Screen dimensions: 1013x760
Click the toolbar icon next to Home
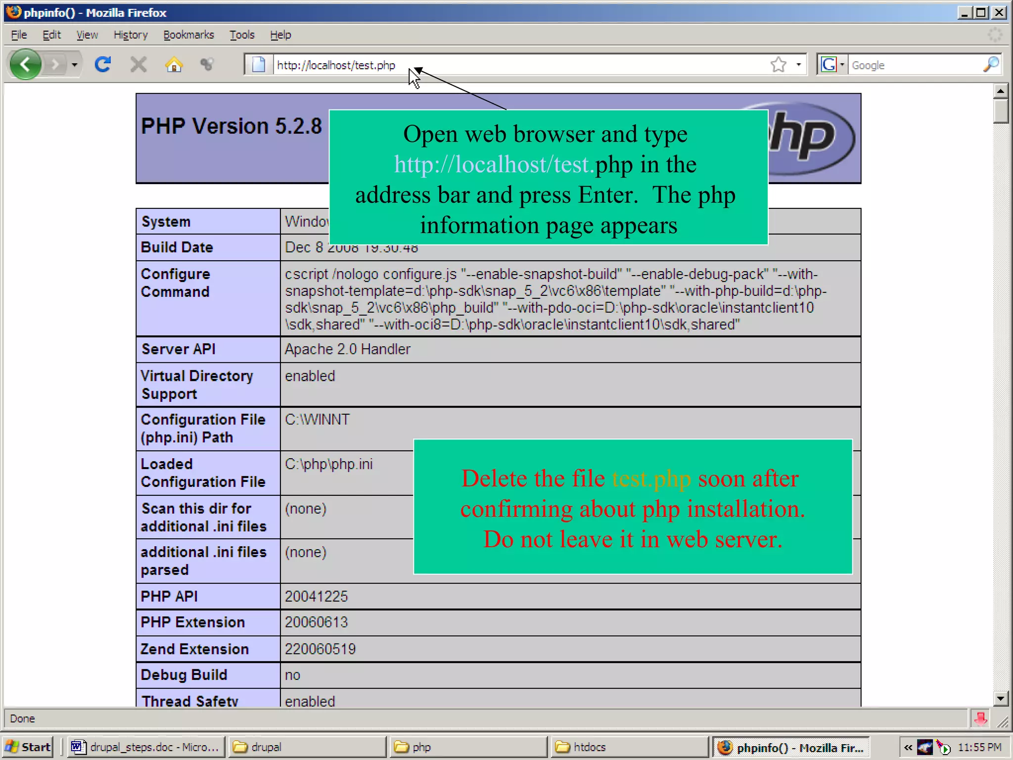click(207, 64)
